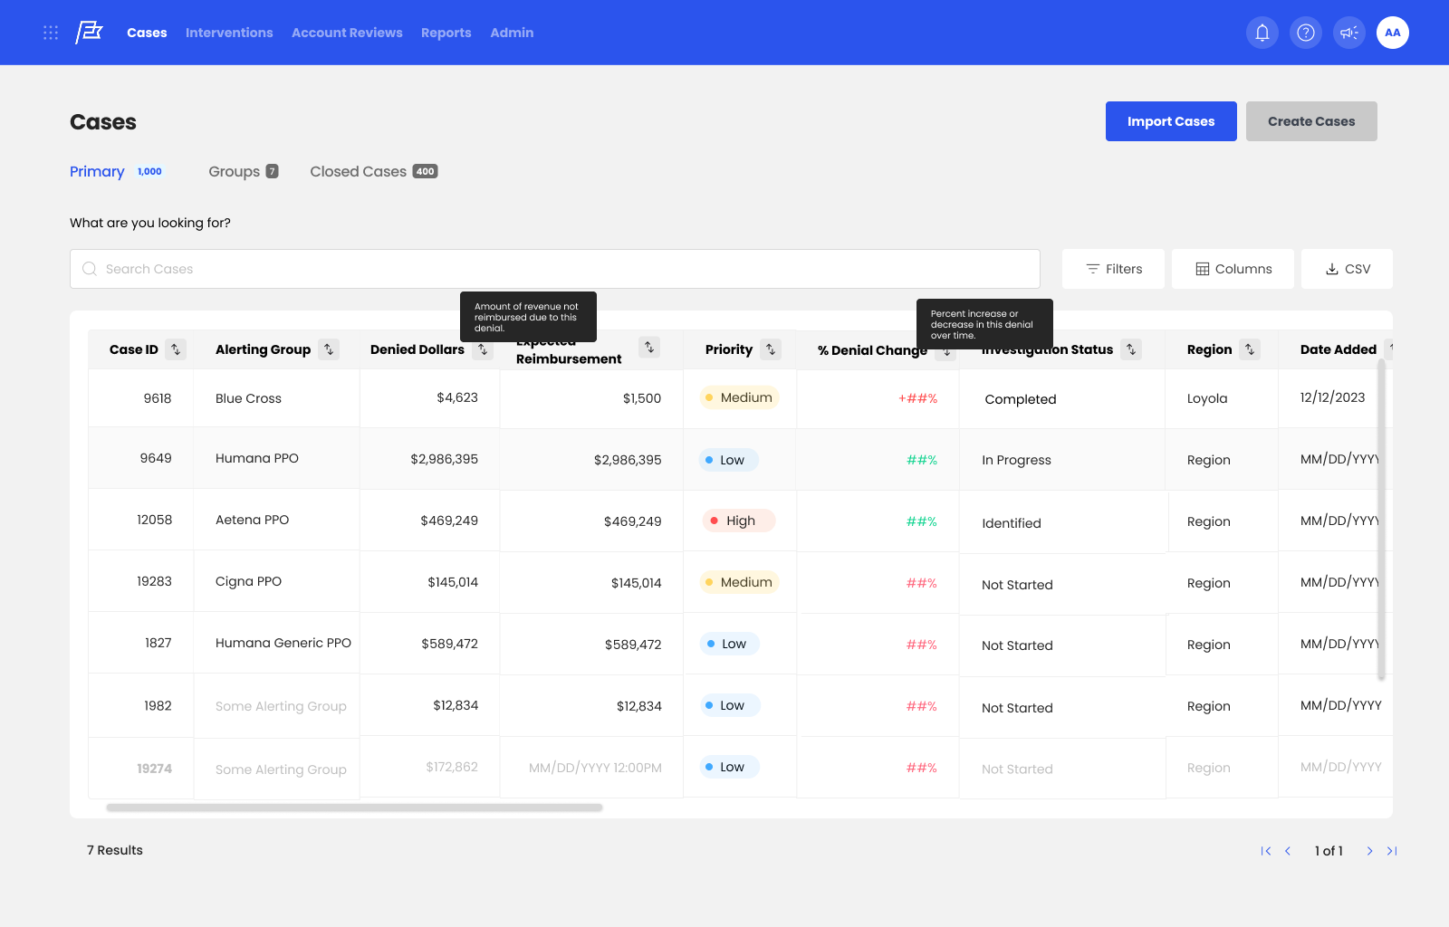The height and width of the screenshot is (927, 1449).
Task: Open the Cases nav item
Action: (x=147, y=33)
